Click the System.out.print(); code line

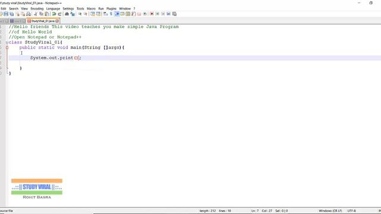pyautogui.click(x=55, y=58)
